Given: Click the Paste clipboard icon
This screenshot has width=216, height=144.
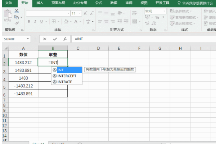Looking at the screenshot, I should click(8, 14).
